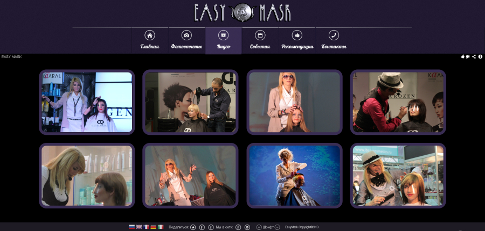
Task: Share via the Google Plus icon
Action: pos(211,227)
